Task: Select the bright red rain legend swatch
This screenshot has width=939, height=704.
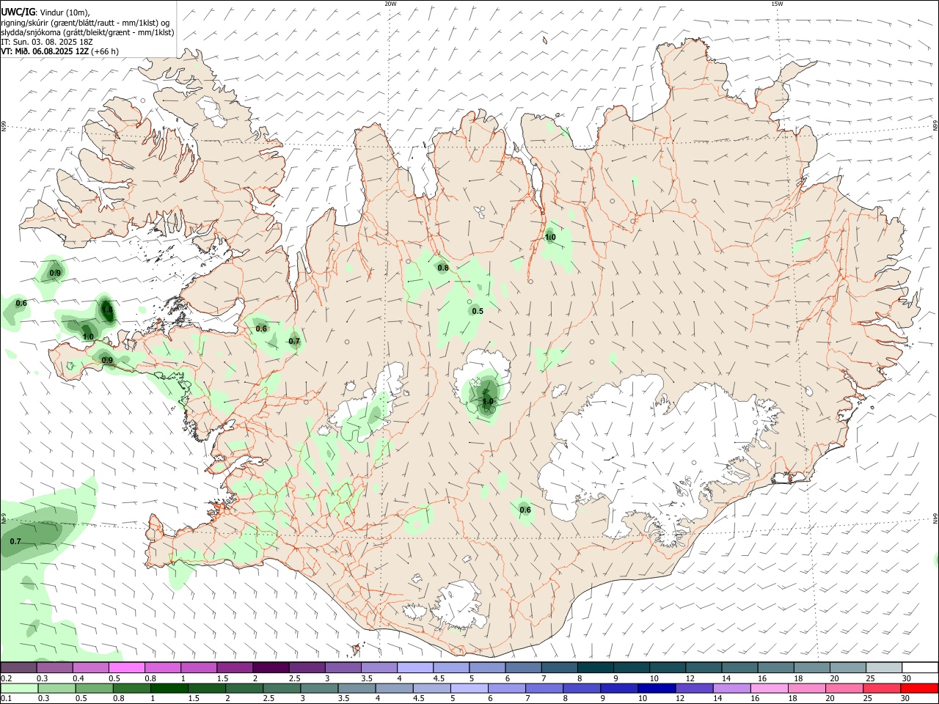Action: coord(919,689)
